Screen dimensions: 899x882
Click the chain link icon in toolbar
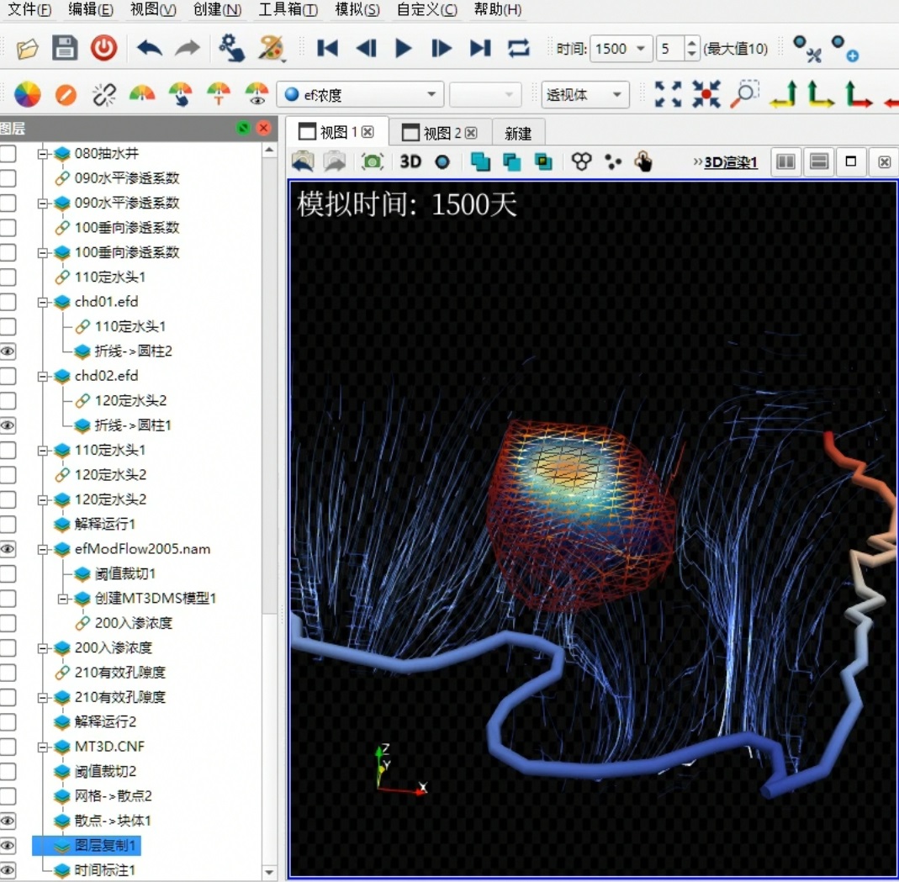(x=103, y=94)
